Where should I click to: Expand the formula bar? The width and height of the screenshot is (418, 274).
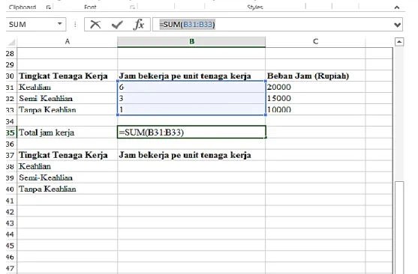tap(397, 25)
